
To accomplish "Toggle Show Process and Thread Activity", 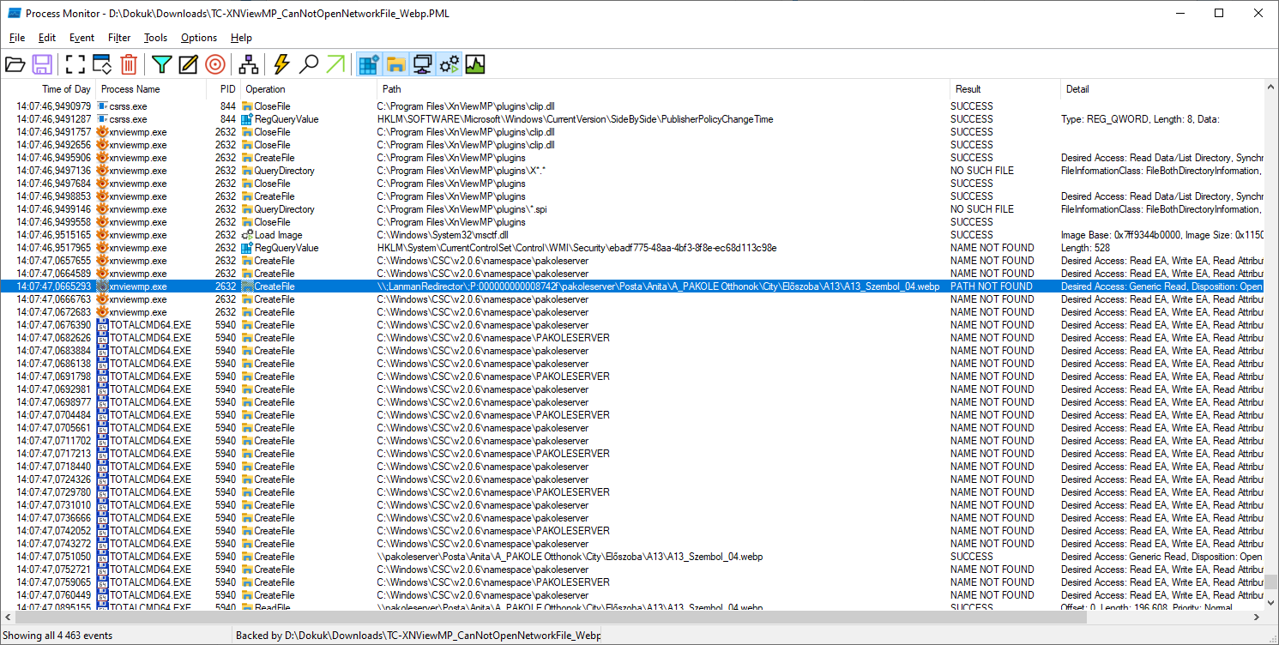I will click(x=449, y=64).
